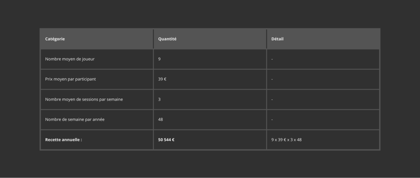This screenshot has width=420, height=178.
Task: Select the "Nombre moyen de joueur" cell
Action: click(70, 59)
